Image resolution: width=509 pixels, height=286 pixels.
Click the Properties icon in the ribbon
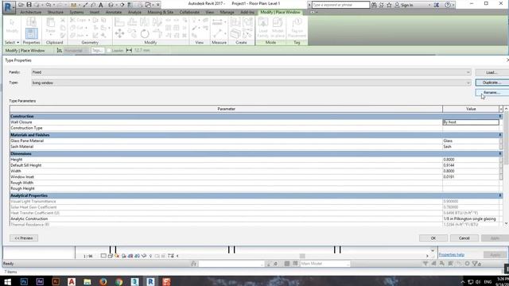coord(31,33)
